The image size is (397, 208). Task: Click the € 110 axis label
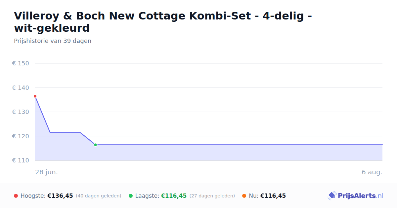tap(21, 160)
